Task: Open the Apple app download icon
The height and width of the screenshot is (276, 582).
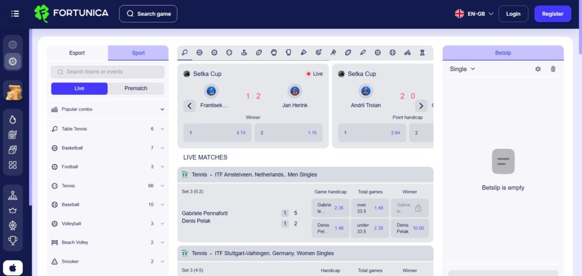Action: click(13, 267)
